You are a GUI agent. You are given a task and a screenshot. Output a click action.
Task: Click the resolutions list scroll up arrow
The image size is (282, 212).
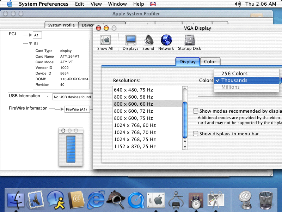pyautogui.click(x=185, y=141)
